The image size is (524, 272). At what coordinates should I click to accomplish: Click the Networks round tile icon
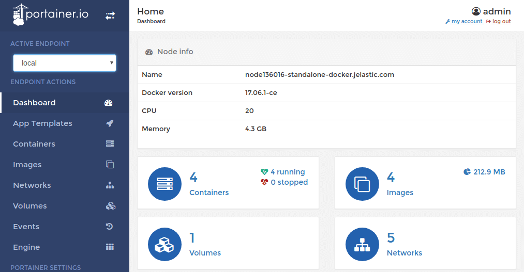tap(362, 244)
